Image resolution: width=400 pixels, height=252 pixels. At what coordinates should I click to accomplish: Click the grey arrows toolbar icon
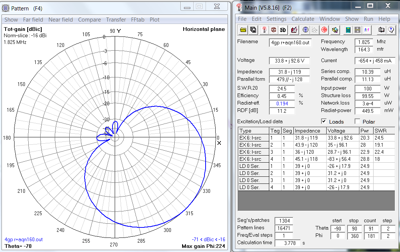tap(358, 30)
